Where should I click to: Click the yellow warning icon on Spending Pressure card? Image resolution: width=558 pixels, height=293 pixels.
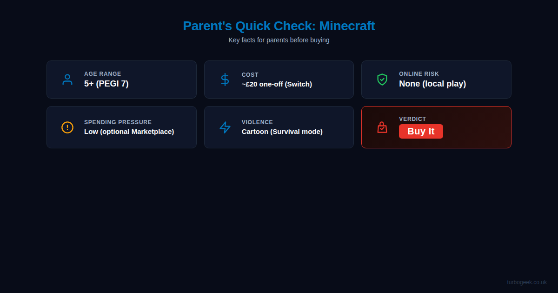pyautogui.click(x=67, y=127)
